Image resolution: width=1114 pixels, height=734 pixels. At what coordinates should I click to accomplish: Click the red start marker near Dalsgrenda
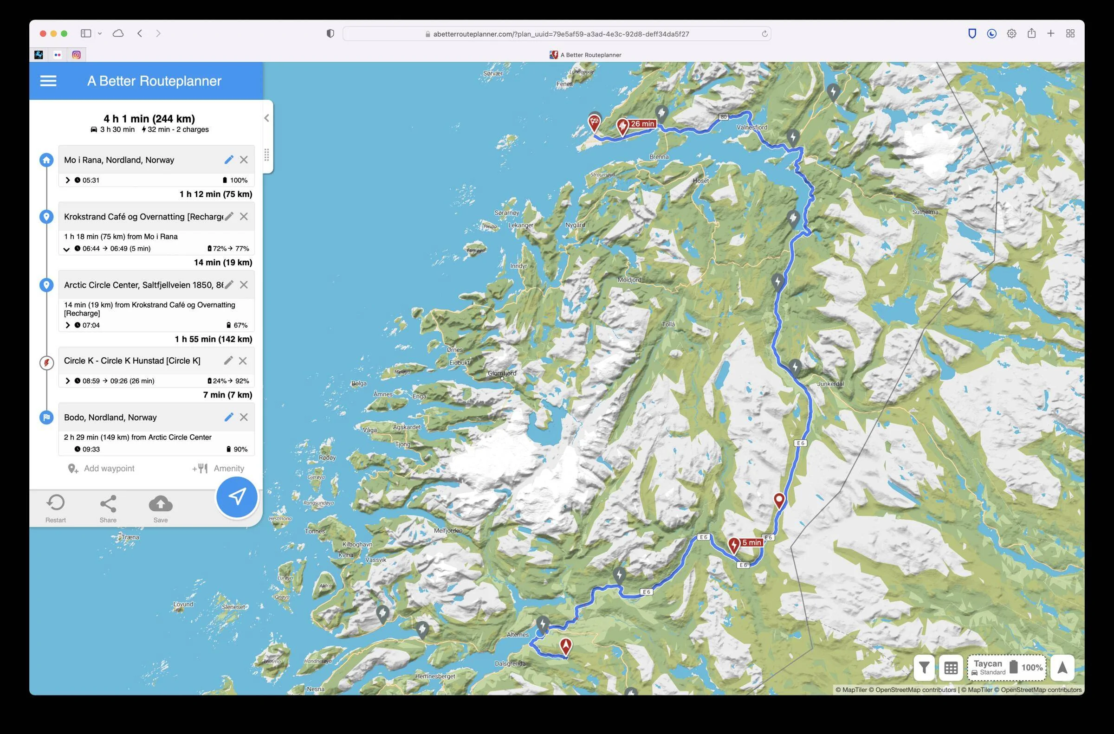pyautogui.click(x=566, y=646)
